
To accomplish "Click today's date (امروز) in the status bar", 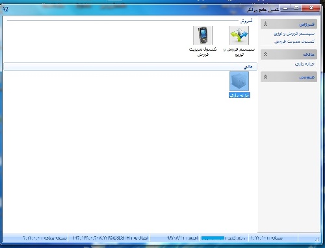I will click(x=183, y=238).
